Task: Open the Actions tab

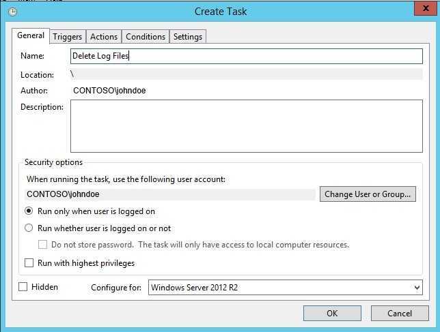Action: tap(104, 37)
